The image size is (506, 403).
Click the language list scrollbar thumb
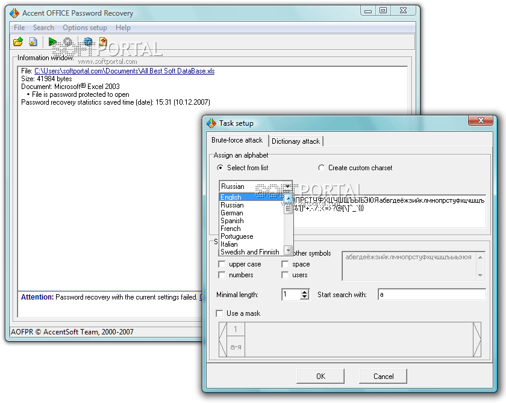pyautogui.click(x=288, y=209)
